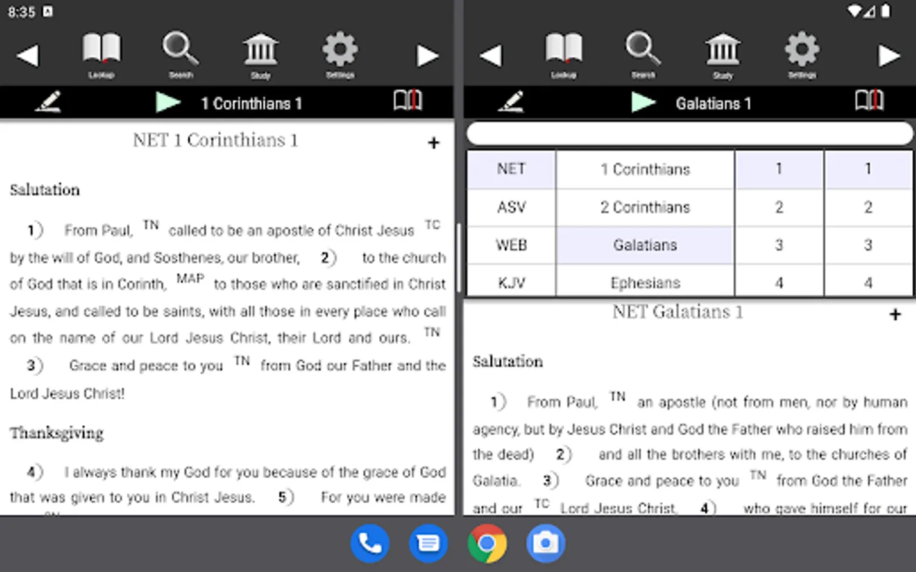
Task: Pick chapter 3 in the chapter column
Action: [779, 245]
